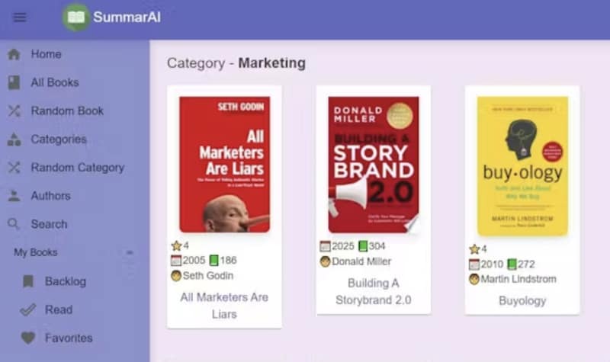Click the Buyology title link
Screen dimensions: 610x362
pos(522,300)
